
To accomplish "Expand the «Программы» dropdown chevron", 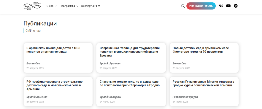I will (77, 6).
